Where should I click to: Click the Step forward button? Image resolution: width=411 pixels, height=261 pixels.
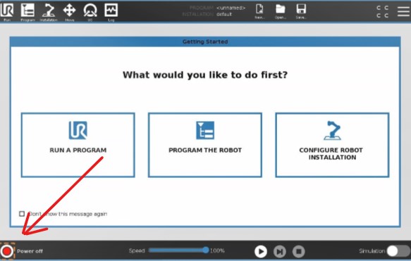[280, 251]
